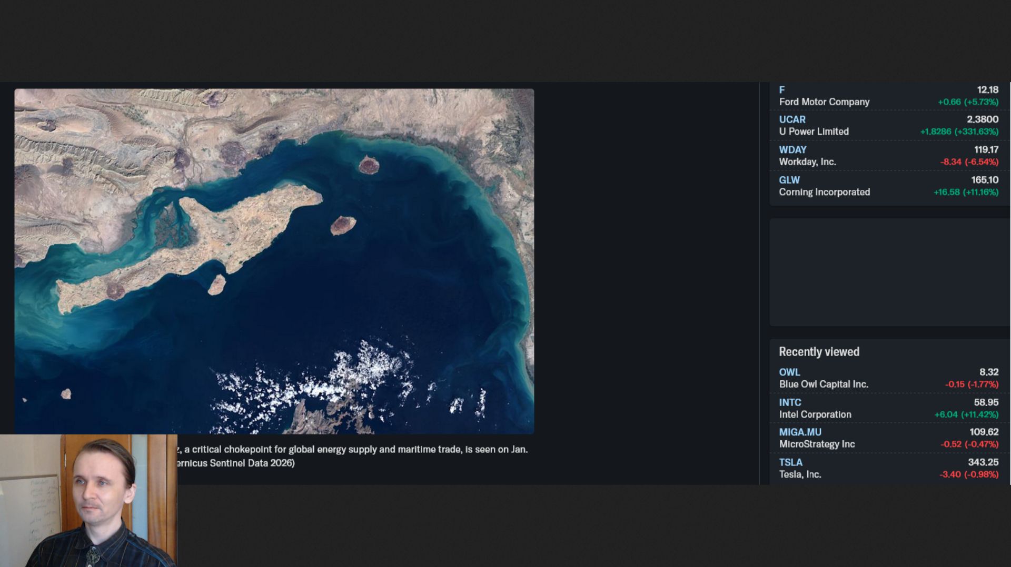Click the Corning Incorporated name
The image size is (1011, 567).
pyautogui.click(x=824, y=192)
